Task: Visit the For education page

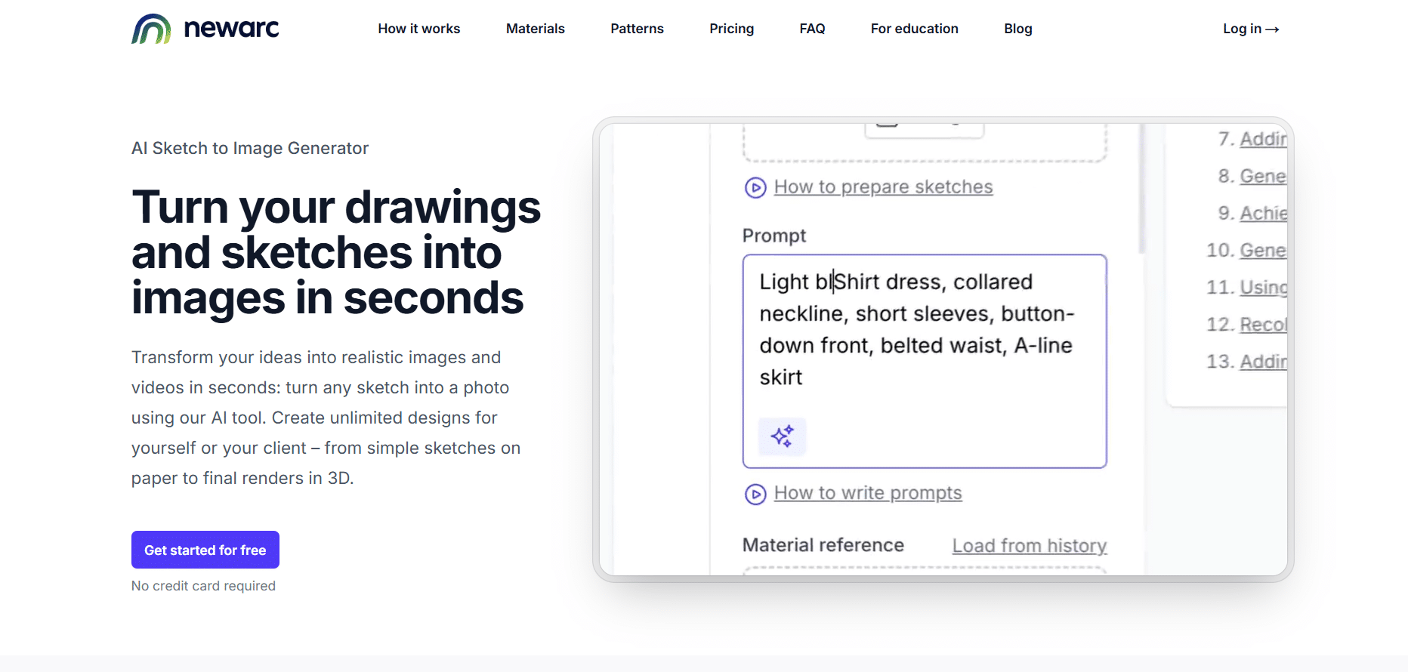Action: click(x=914, y=29)
